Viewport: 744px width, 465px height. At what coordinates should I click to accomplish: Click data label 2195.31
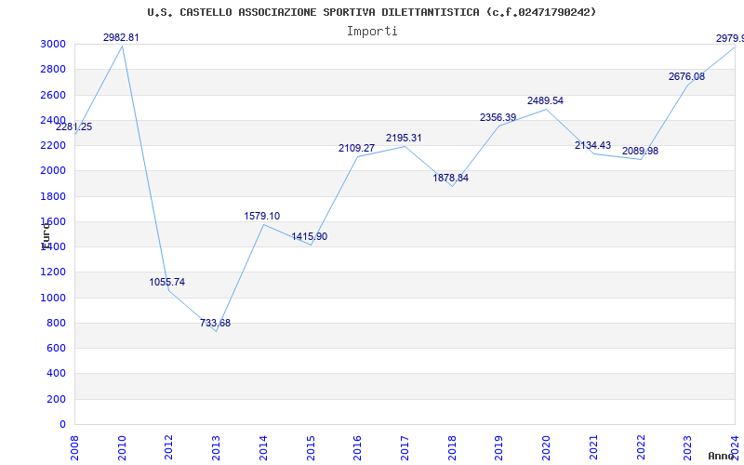[x=404, y=138]
